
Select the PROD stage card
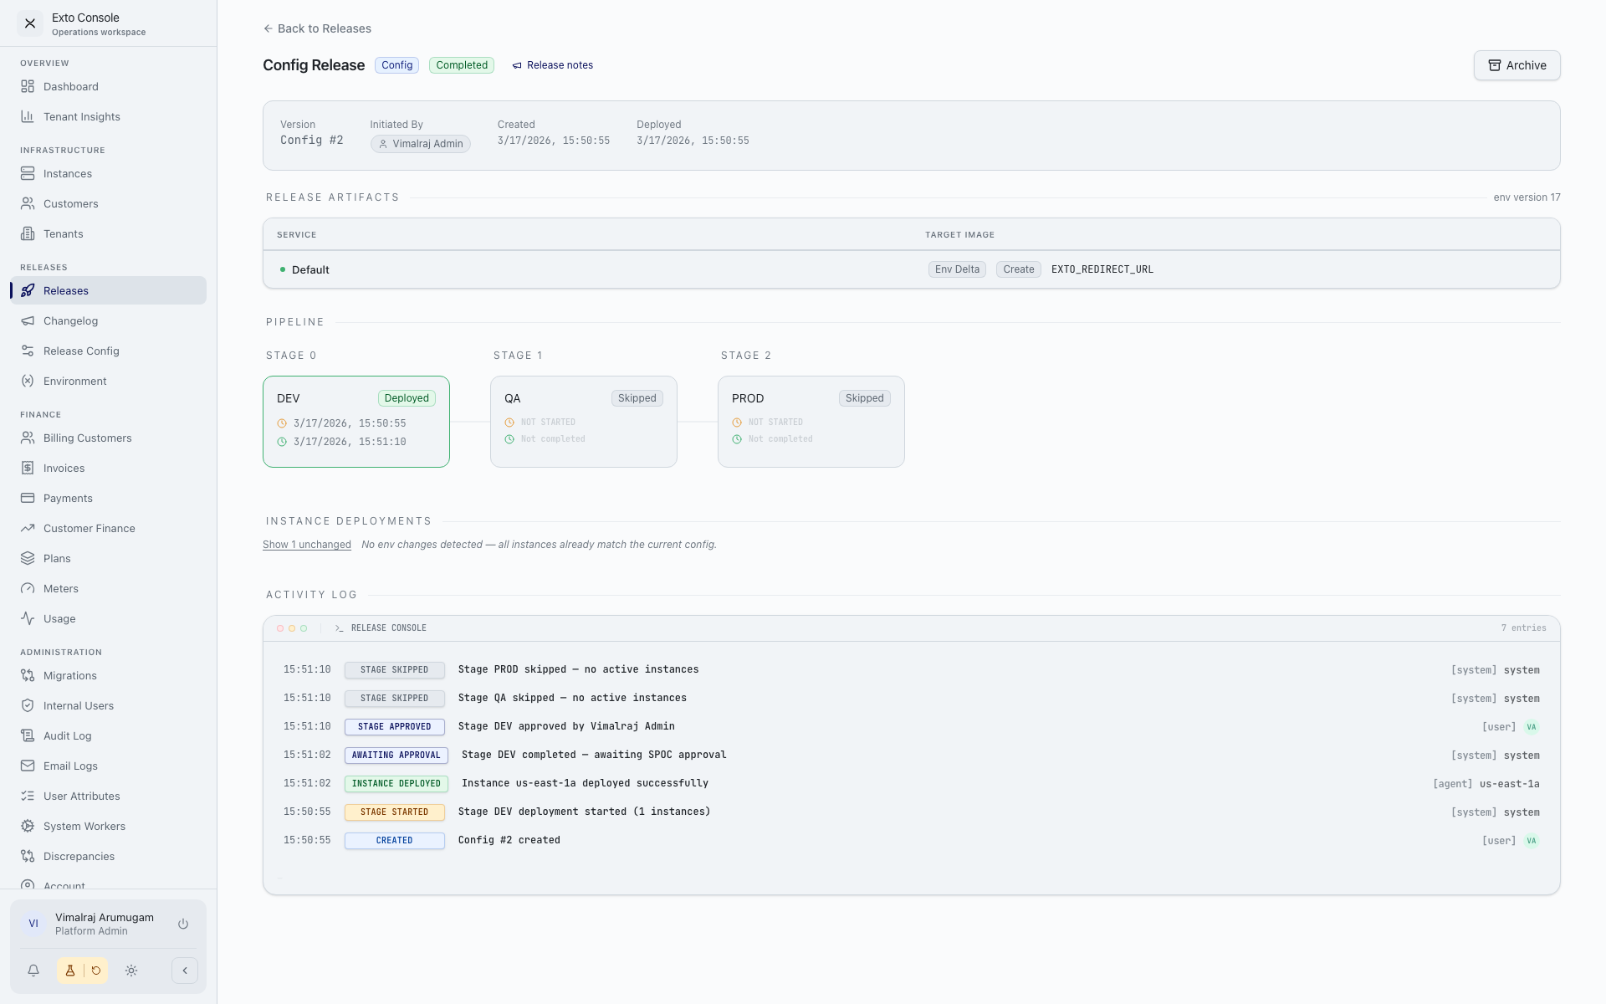tap(811, 422)
